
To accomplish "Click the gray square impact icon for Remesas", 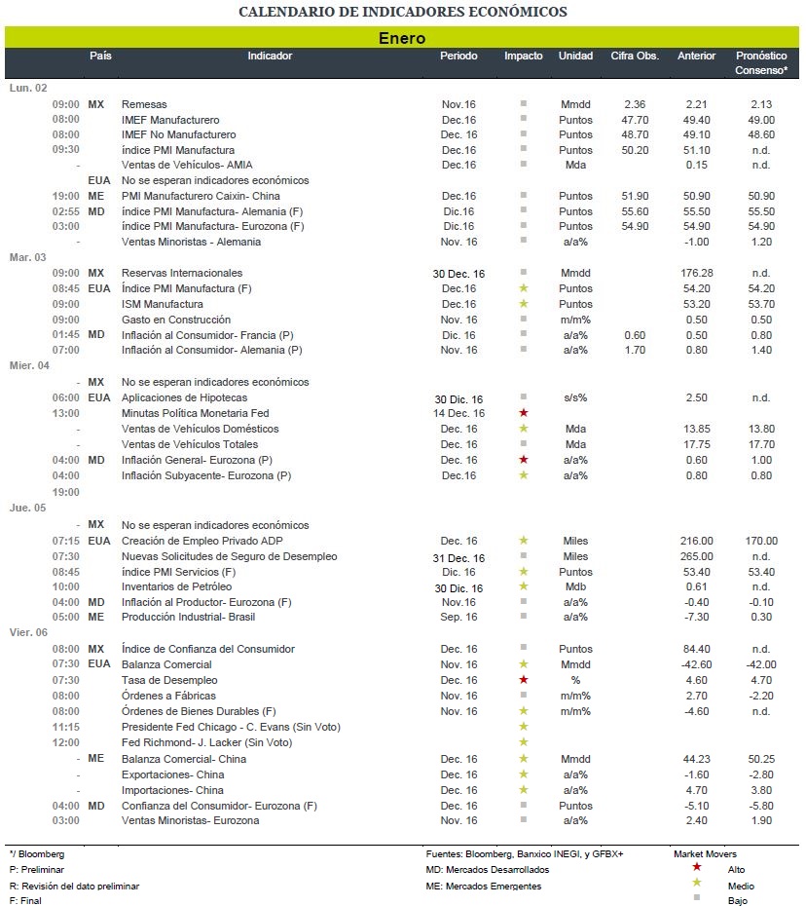I will pos(523,104).
